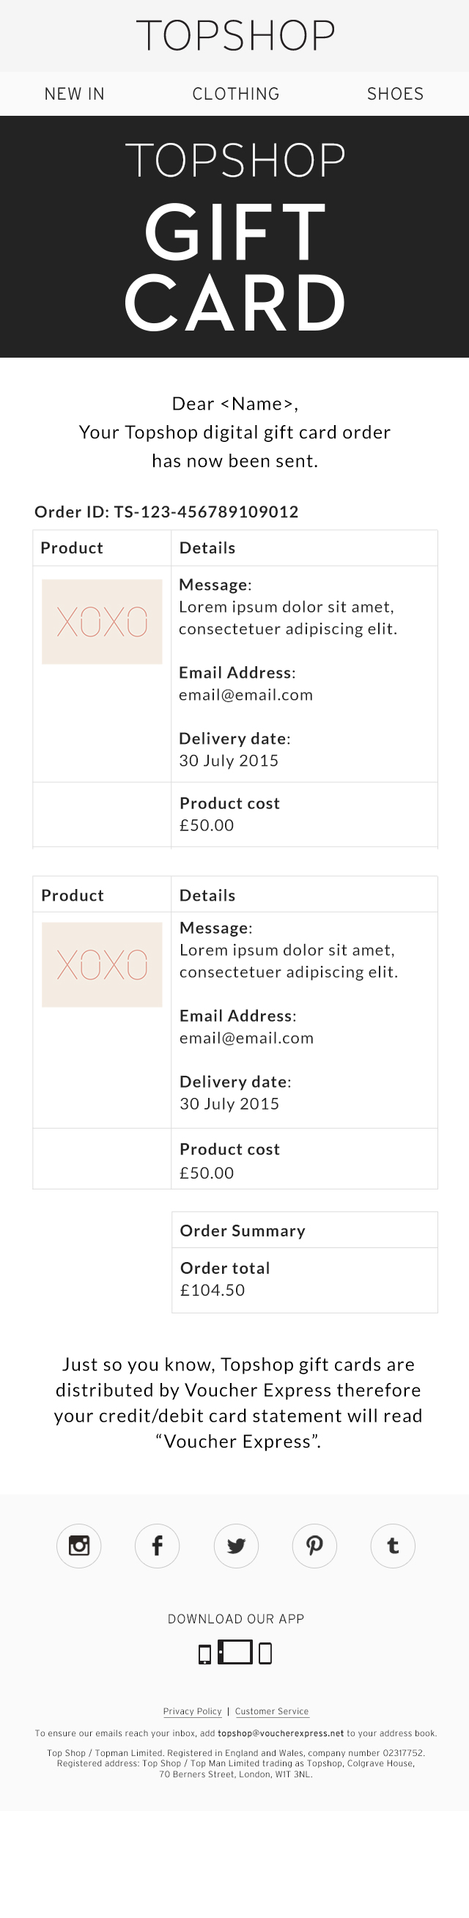This screenshot has height=1918, width=469.
Task: Click the Tumblr social icon
Action: coord(392,1545)
